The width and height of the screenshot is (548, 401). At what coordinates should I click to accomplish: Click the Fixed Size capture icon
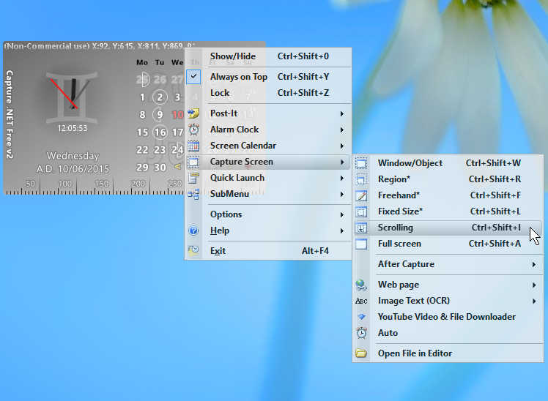click(361, 211)
